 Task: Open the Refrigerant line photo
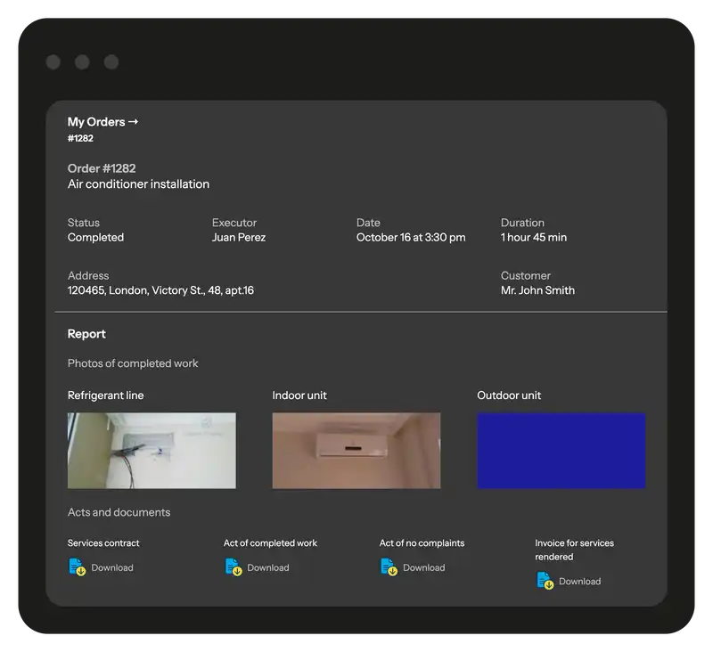(x=152, y=451)
